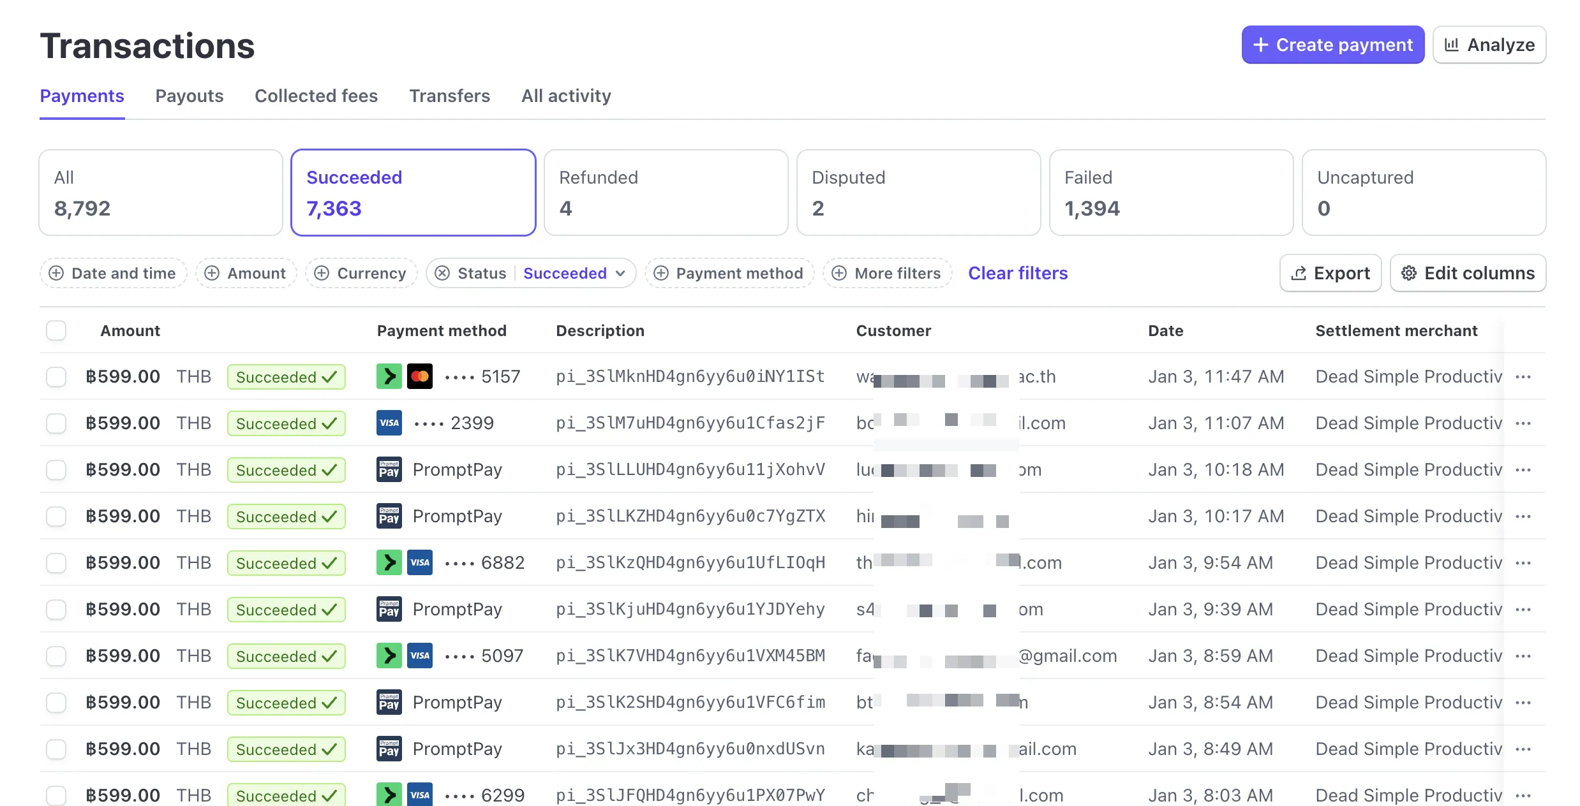
Task: Click the Visa icon next to card 2399
Action: point(389,423)
